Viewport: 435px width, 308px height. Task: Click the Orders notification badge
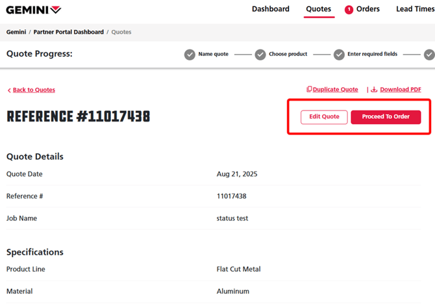(349, 10)
